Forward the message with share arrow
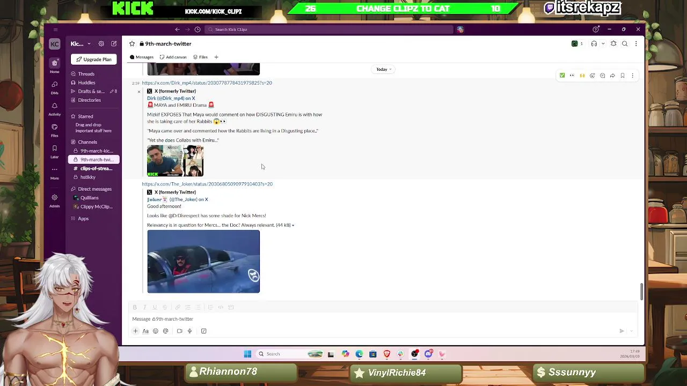The height and width of the screenshot is (386, 687). point(612,76)
